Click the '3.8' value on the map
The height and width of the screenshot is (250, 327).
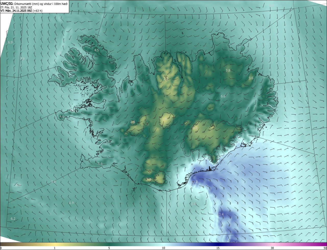pyautogui.click(x=228, y=70)
